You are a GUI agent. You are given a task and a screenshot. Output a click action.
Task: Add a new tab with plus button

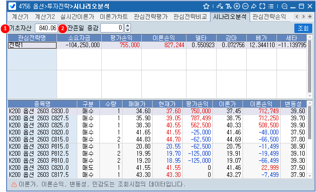click(x=310, y=17)
